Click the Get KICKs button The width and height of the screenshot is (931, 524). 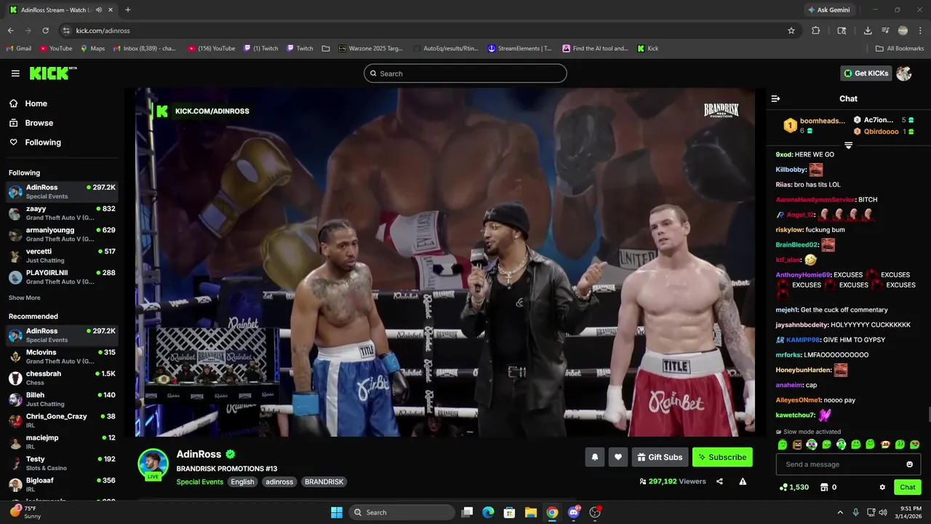(866, 74)
